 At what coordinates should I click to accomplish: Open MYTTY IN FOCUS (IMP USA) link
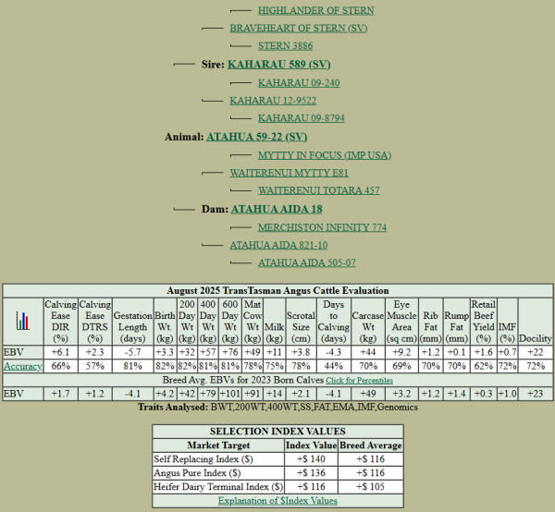coord(325,155)
